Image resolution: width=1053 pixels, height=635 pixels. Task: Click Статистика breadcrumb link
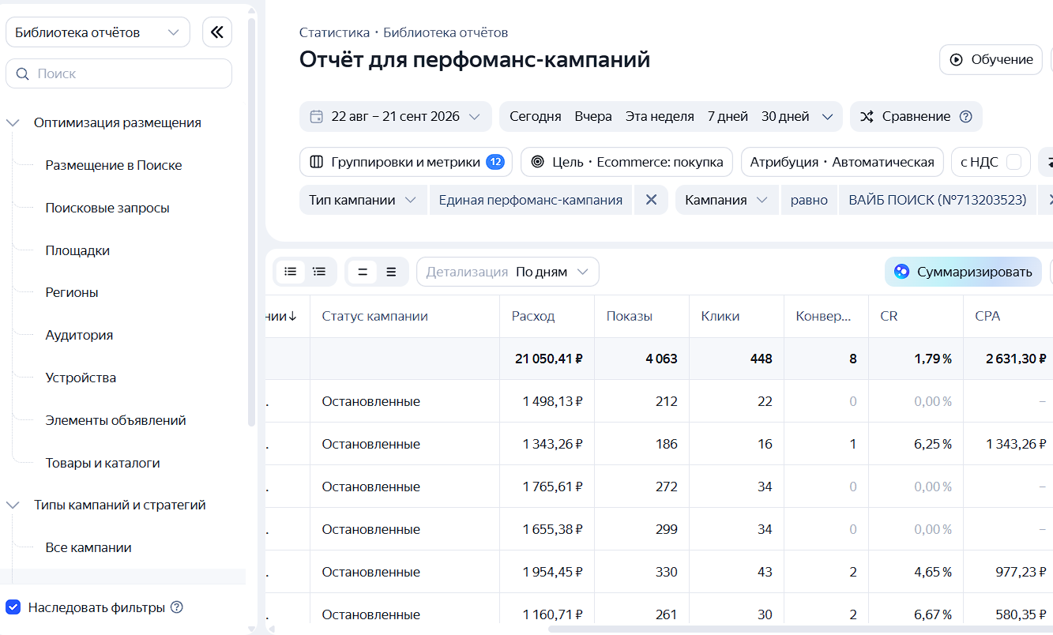pyautogui.click(x=334, y=32)
